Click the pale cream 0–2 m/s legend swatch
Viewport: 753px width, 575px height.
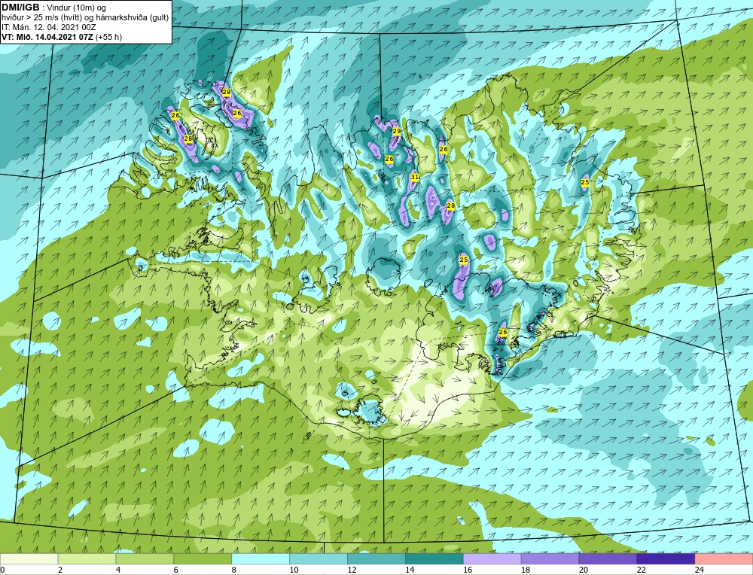coord(29,558)
